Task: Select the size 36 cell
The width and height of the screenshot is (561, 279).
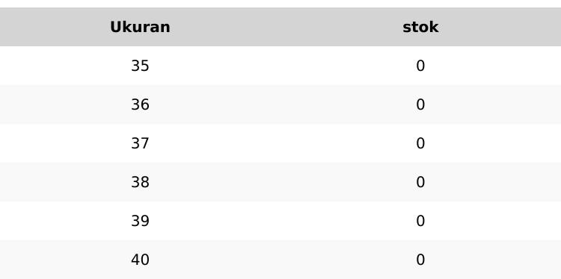Action: [x=140, y=104]
